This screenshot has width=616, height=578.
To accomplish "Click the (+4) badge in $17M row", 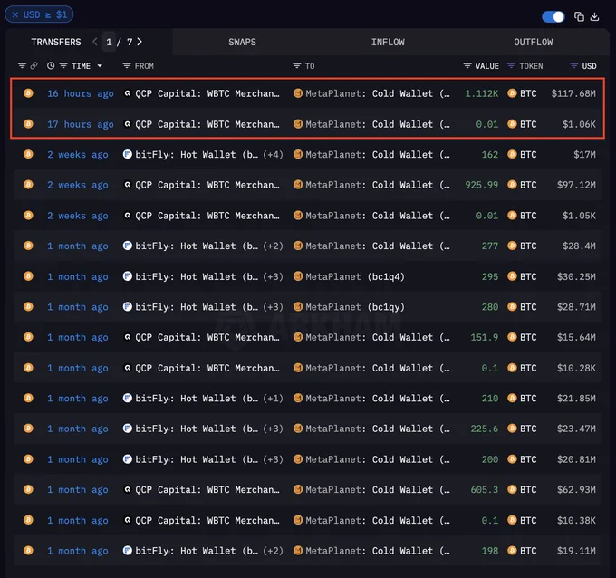I will (x=273, y=154).
